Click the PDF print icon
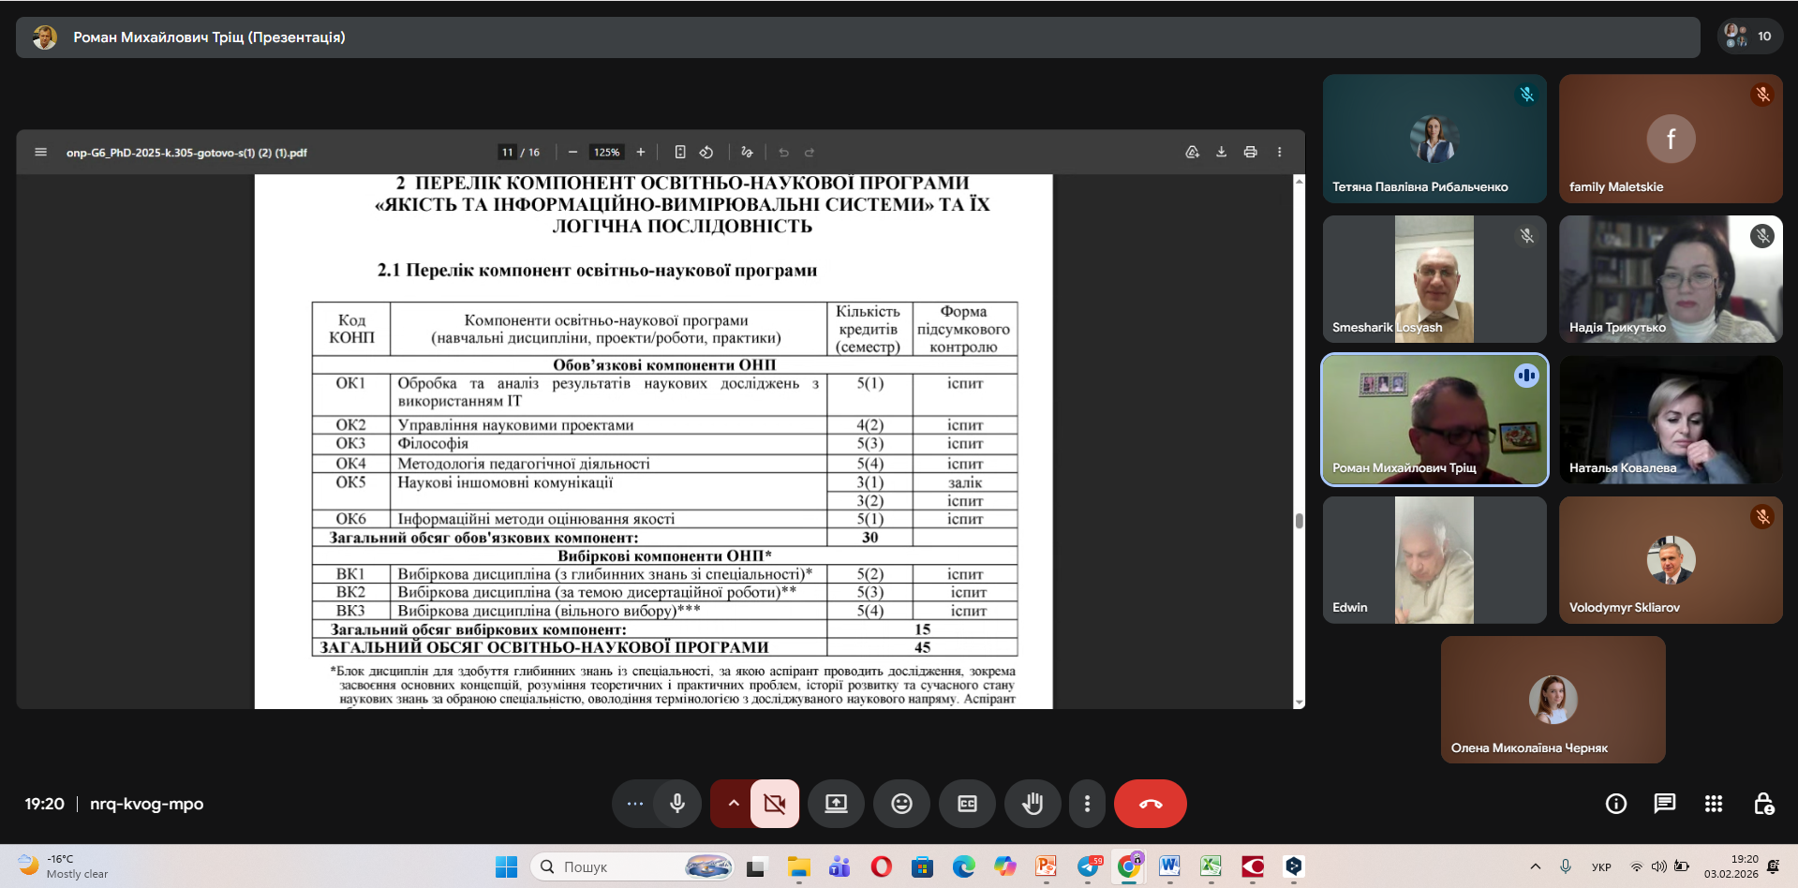 pyautogui.click(x=1250, y=152)
